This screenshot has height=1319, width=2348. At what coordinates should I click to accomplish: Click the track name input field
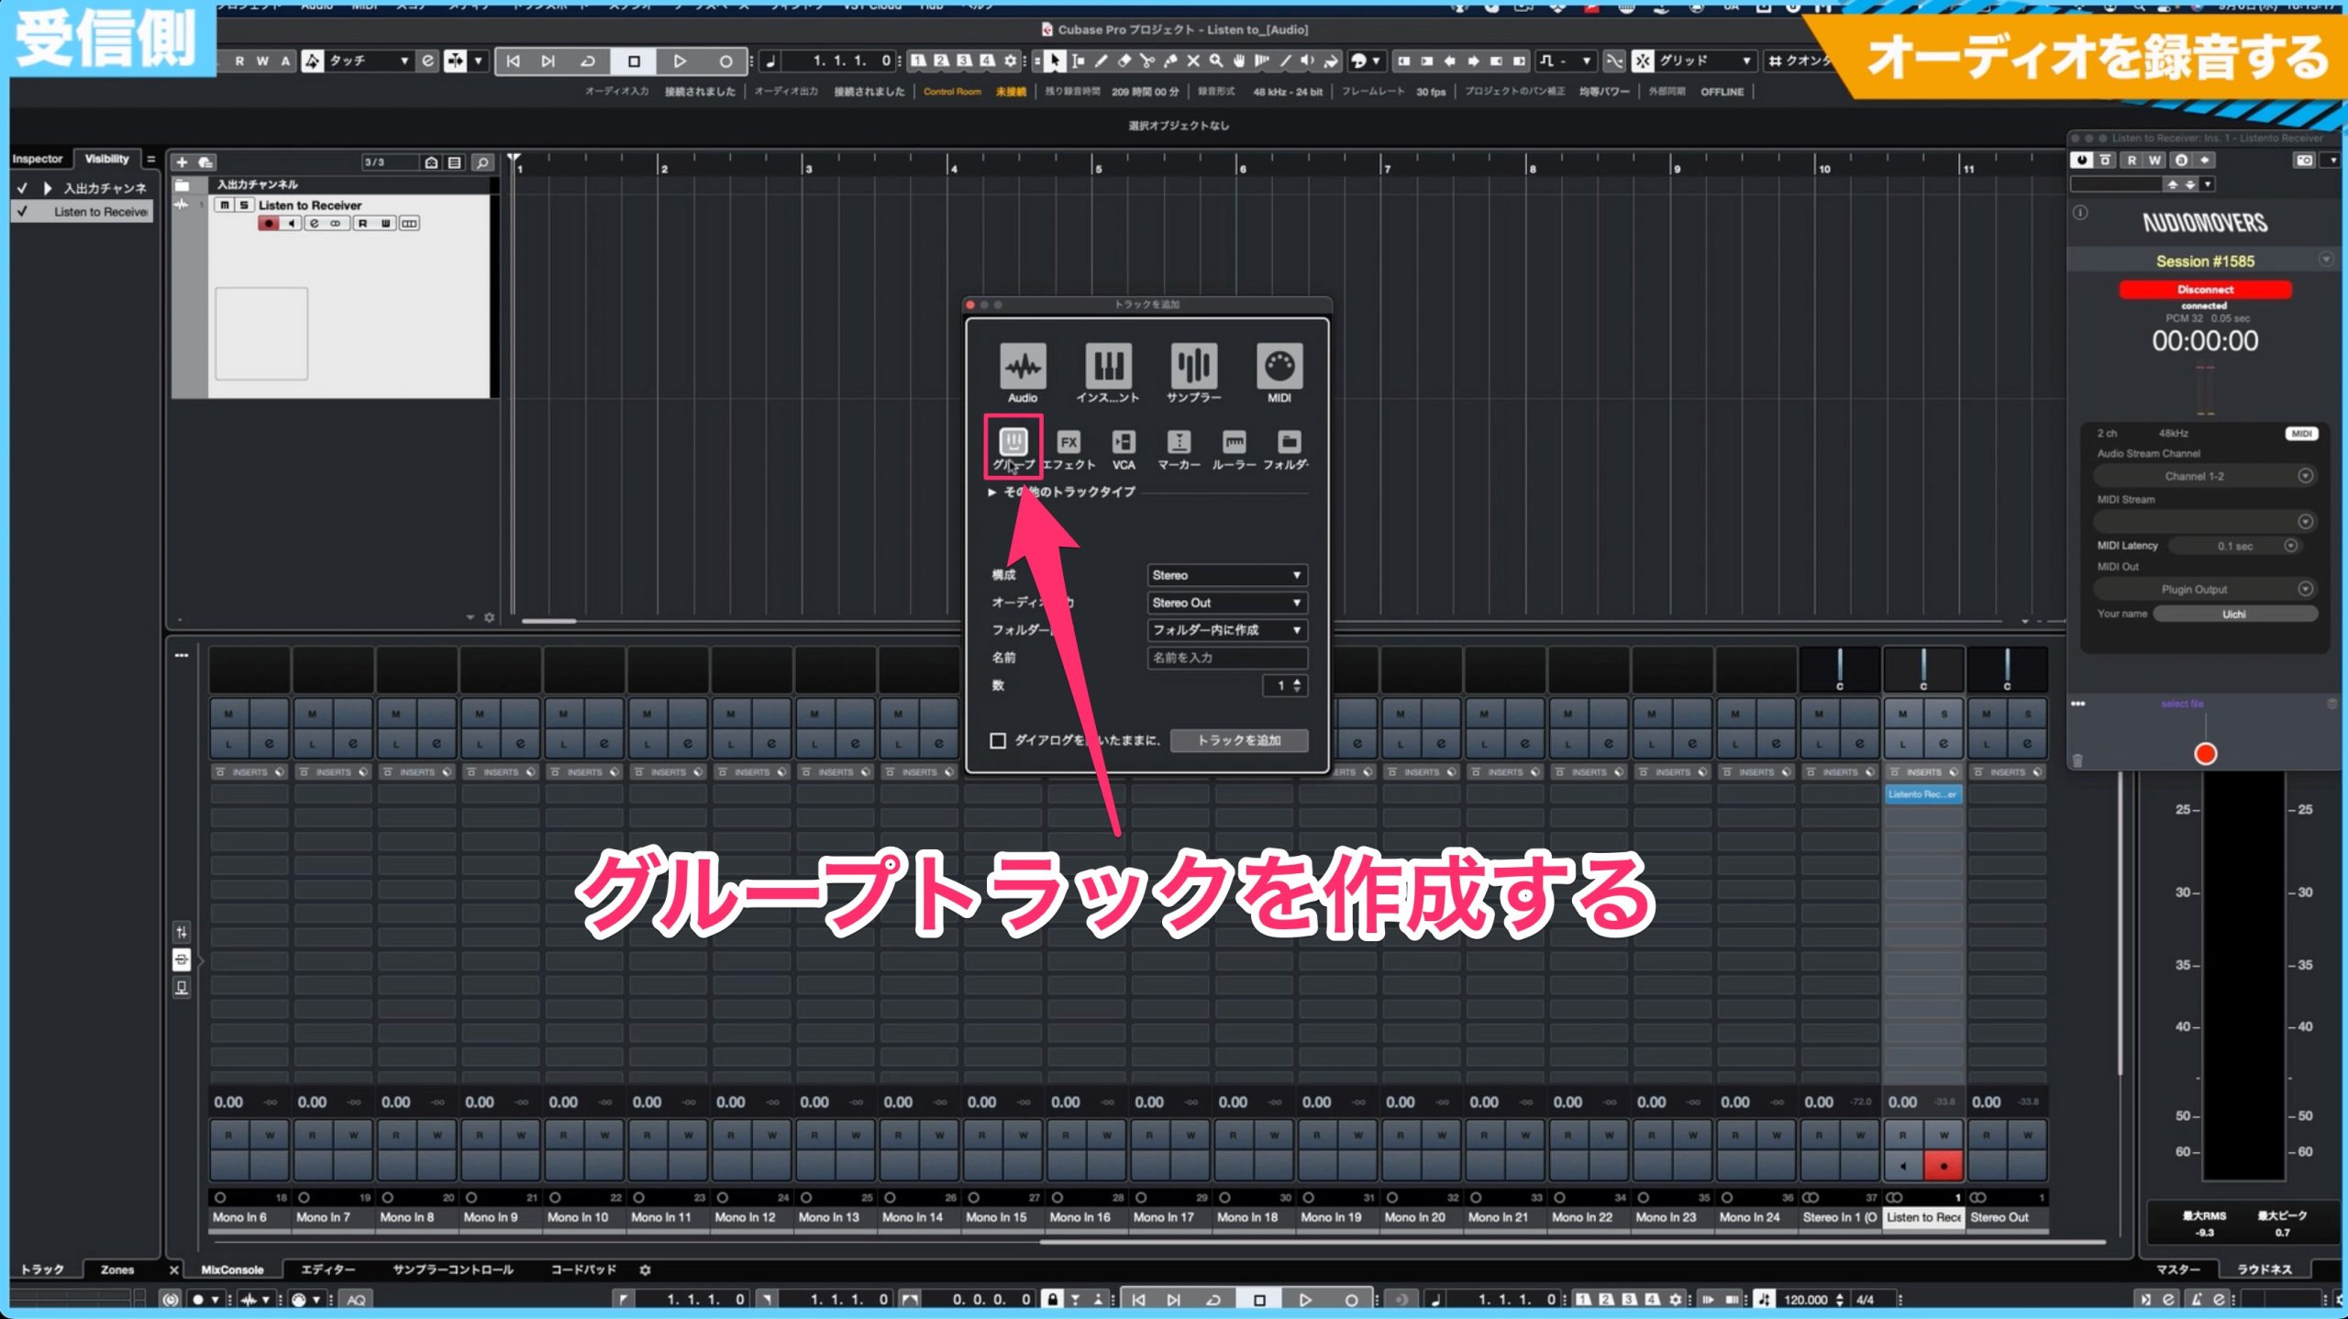(1227, 658)
